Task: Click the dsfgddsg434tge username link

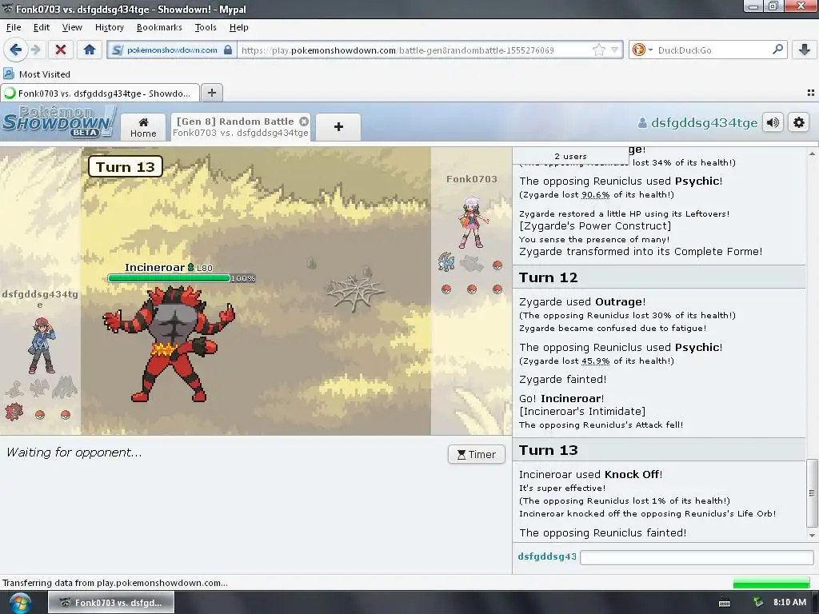Action: [x=697, y=122]
